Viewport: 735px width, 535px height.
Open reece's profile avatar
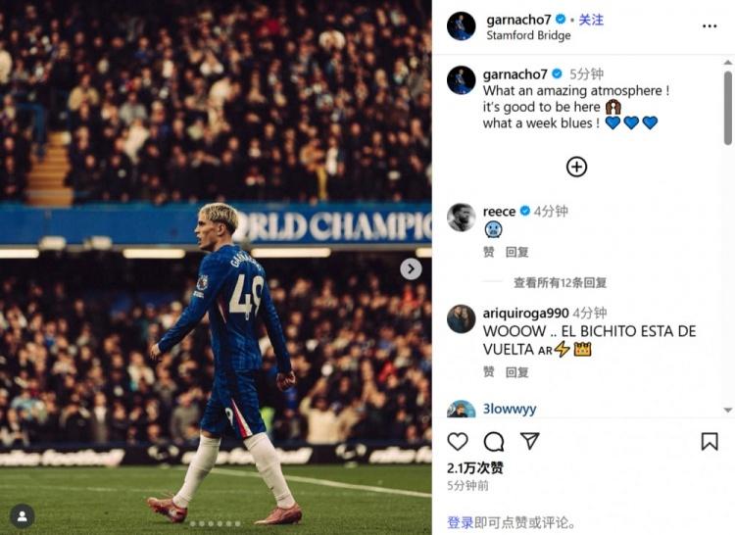(x=462, y=218)
